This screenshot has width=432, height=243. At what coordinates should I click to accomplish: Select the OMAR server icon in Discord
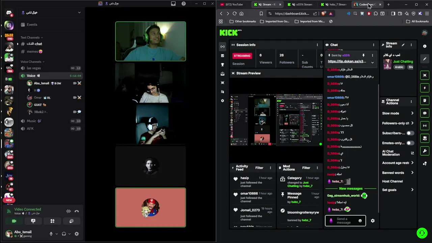(9, 36)
